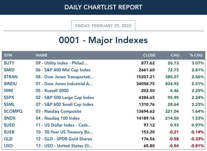Click the $SPX symbol link

tap(9, 98)
